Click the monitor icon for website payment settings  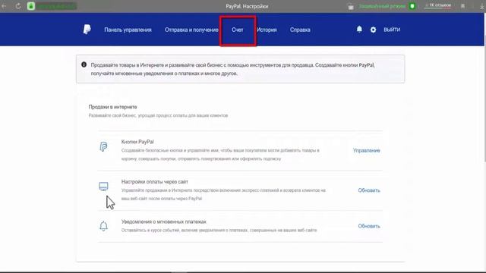(103, 186)
